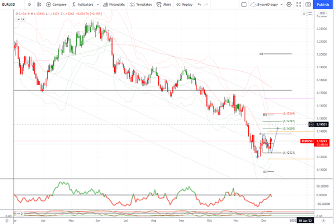Select the blue projected arrow line
334x224 pixels.
(275, 140)
